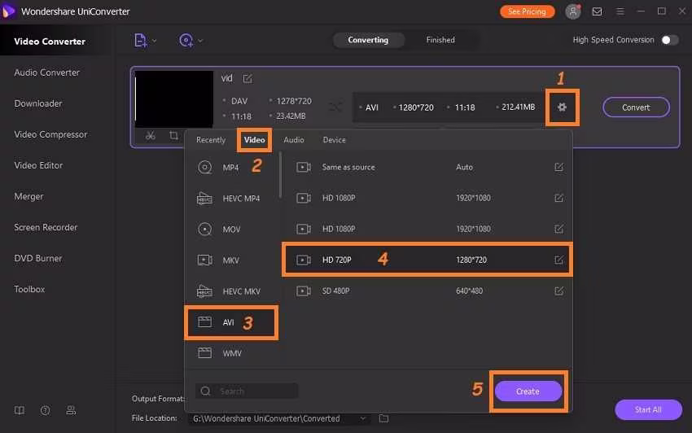Select the AVI format

pyautogui.click(x=231, y=322)
